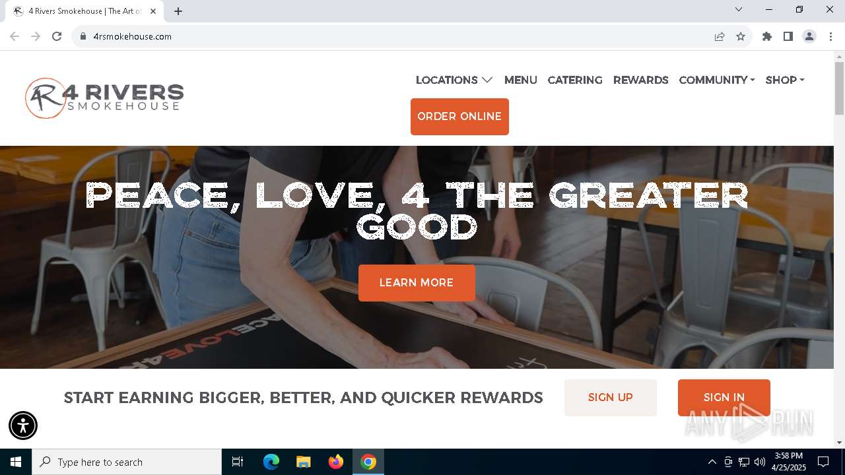
Task: Click the Learn More button
Action: [x=417, y=283]
